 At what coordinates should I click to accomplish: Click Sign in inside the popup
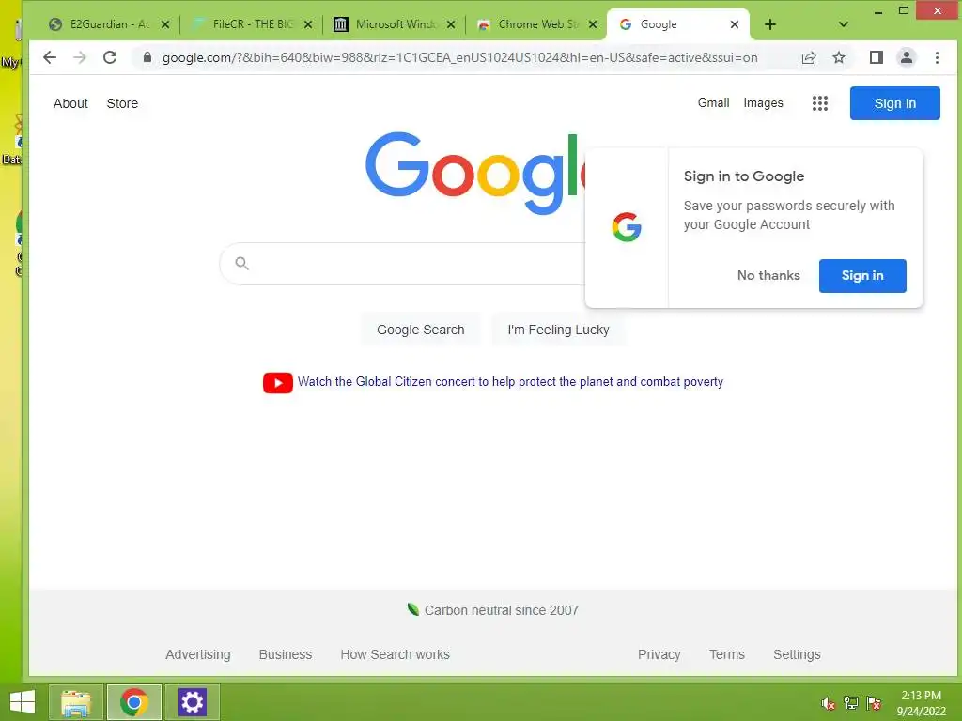(862, 276)
